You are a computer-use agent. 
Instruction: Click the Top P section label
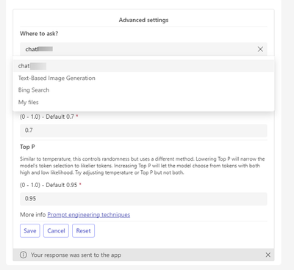coord(27,147)
